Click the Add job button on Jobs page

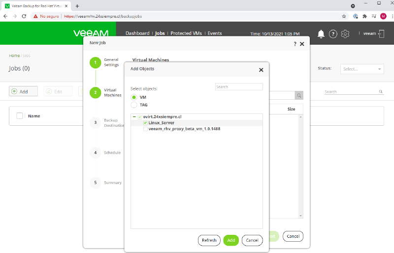pos(23,91)
